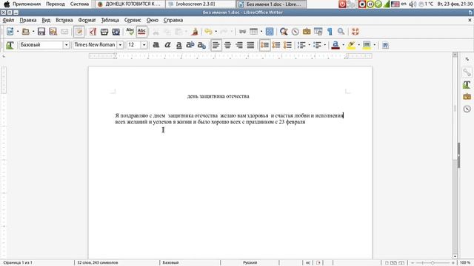Click the Clone Formatting paintbrush icon
The height and width of the screenshot is (266, 474).
[195, 32]
